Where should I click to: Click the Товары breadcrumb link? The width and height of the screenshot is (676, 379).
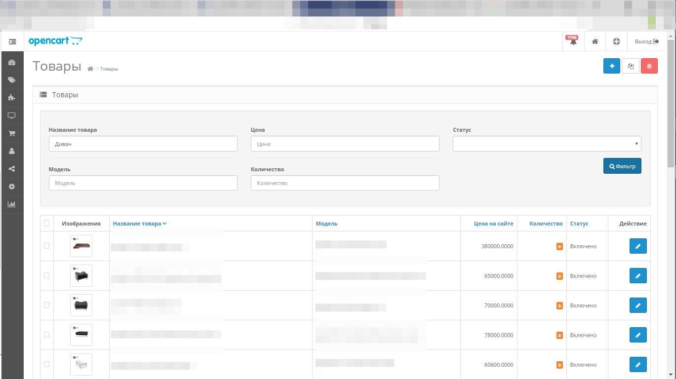point(109,69)
